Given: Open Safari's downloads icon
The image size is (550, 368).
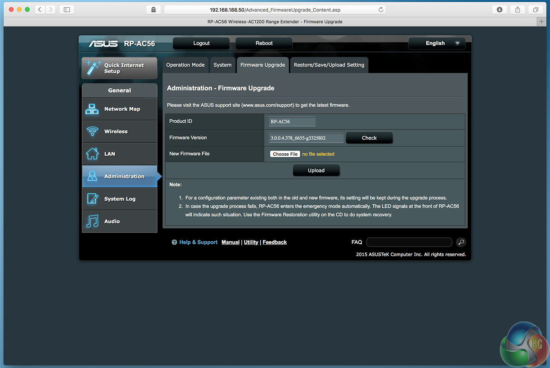Looking at the screenshot, I should point(499,10).
